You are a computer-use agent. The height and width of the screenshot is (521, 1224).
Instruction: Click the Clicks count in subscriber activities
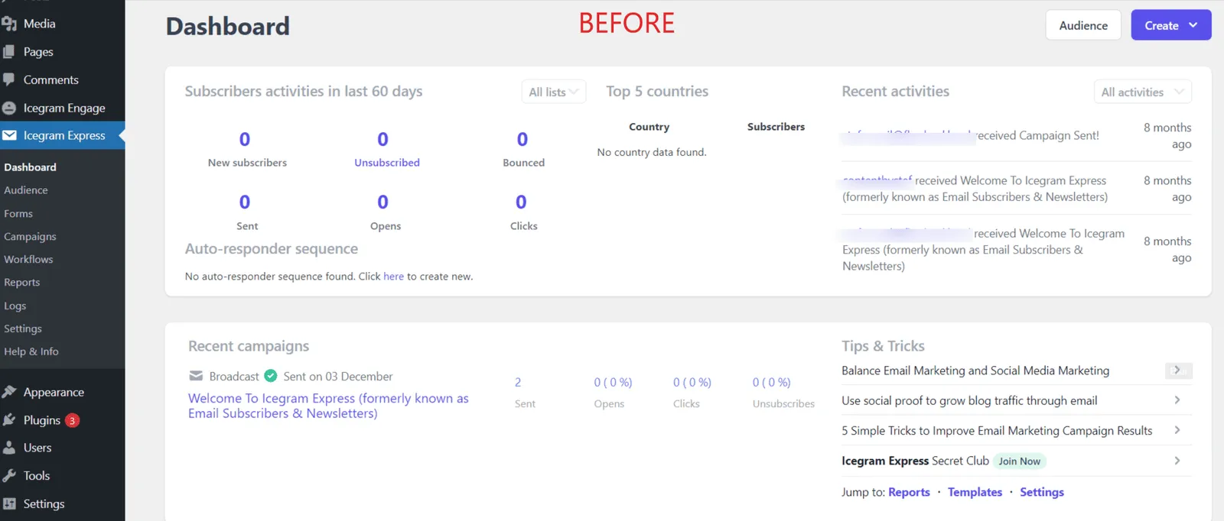tap(521, 202)
